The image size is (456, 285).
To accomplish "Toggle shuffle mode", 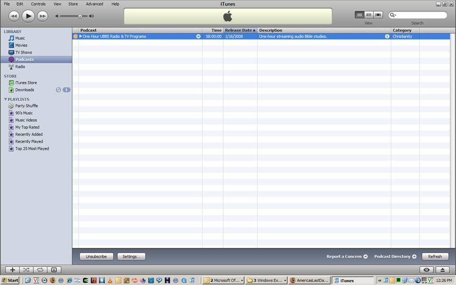I will coord(26,270).
